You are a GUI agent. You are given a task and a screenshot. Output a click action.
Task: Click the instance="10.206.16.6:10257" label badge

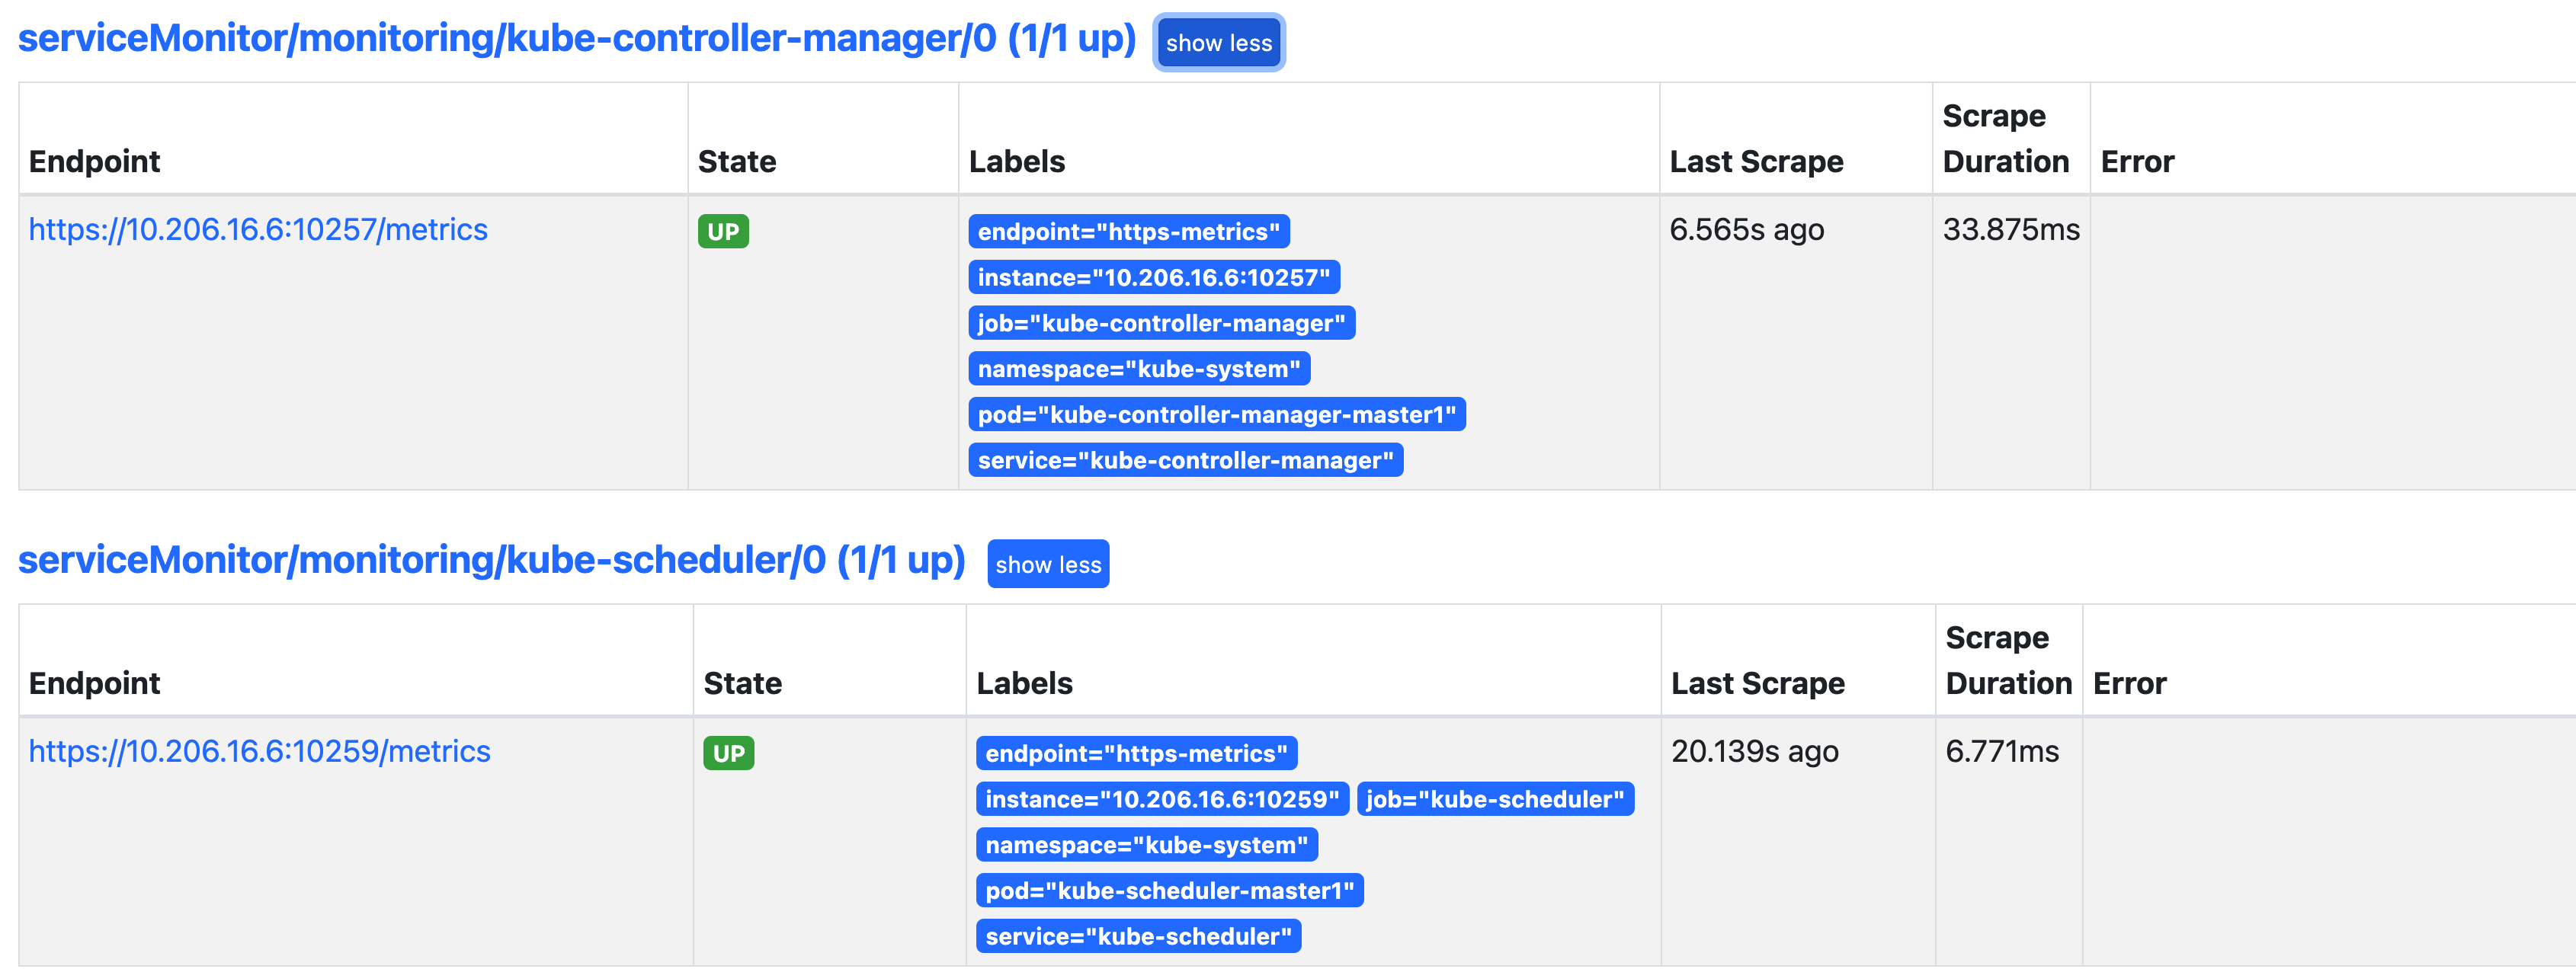[x=1153, y=278]
